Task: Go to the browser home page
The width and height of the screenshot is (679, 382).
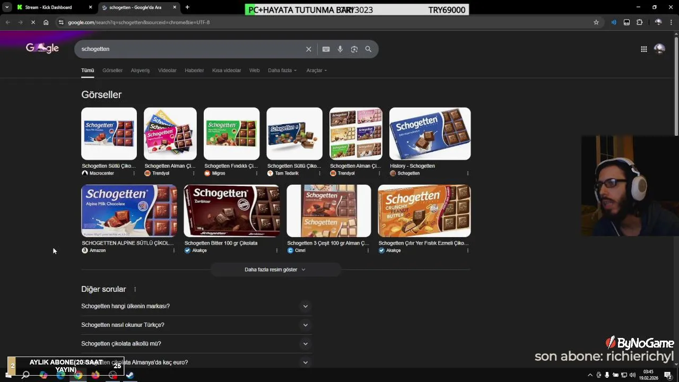Action: pyautogui.click(x=46, y=22)
